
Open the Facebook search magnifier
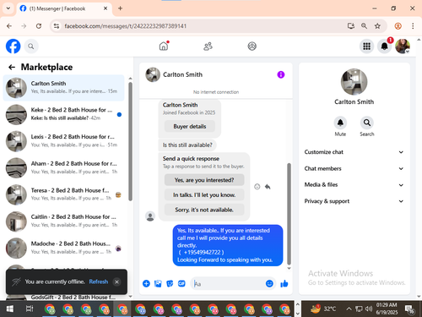(31, 46)
